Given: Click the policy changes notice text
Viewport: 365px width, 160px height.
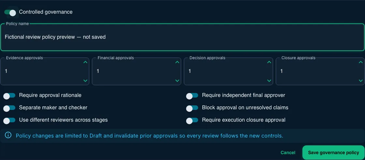Looking at the screenshot, I should click(150, 136).
